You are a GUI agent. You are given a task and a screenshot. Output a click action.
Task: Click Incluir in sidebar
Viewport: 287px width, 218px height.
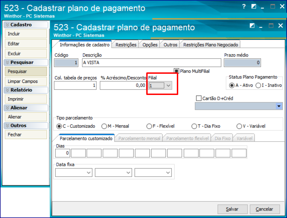(x=26, y=34)
